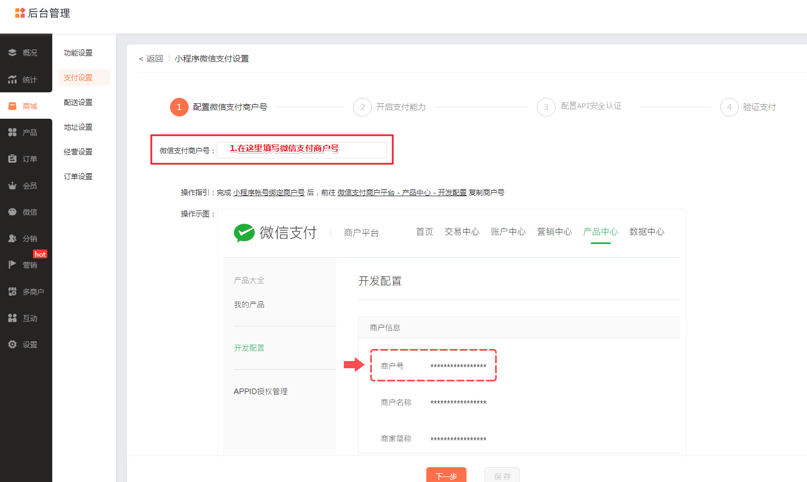Click the 营销 flag icon
The width and height of the screenshot is (807, 482).
[x=12, y=265]
